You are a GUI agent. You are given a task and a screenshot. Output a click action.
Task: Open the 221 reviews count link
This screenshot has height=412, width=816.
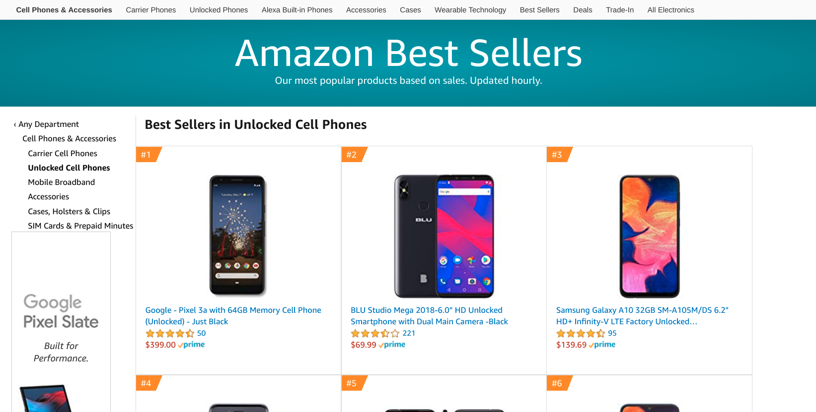pyautogui.click(x=409, y=334)
